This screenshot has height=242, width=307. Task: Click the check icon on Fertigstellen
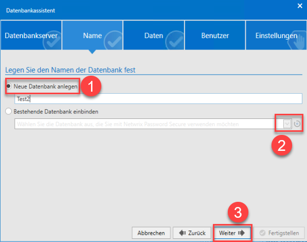coord(262,233)
